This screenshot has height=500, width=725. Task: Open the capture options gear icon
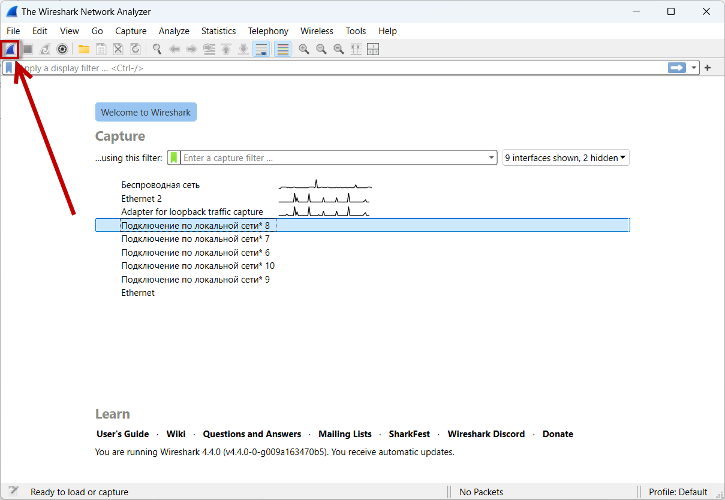62,49
